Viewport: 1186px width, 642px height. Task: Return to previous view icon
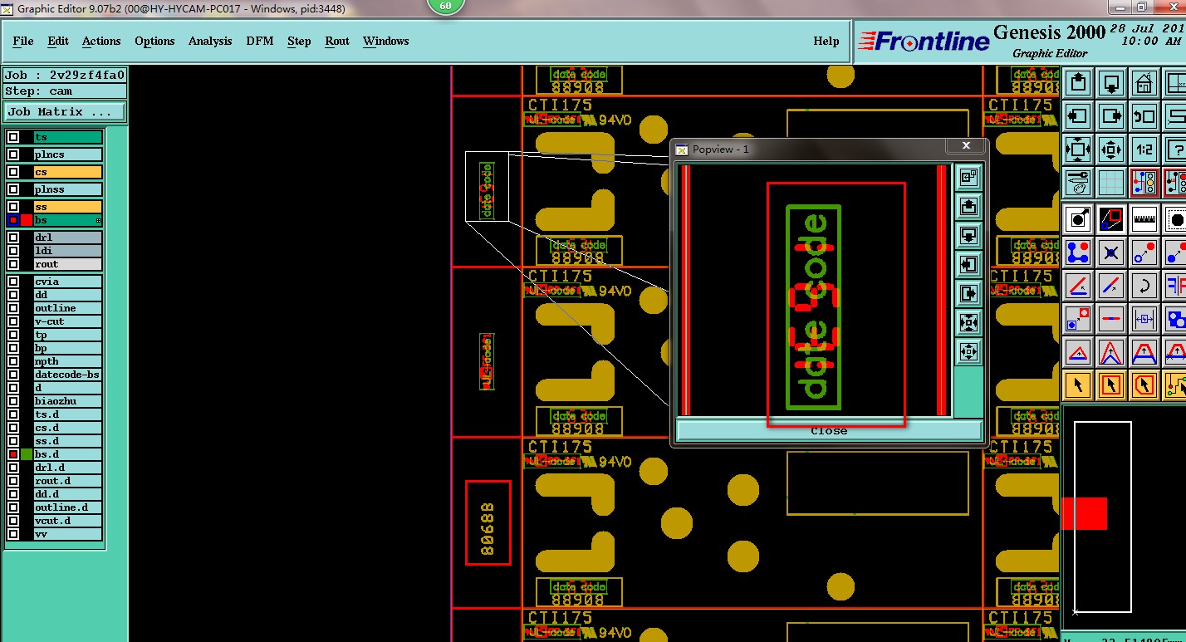coord(1144,116)
